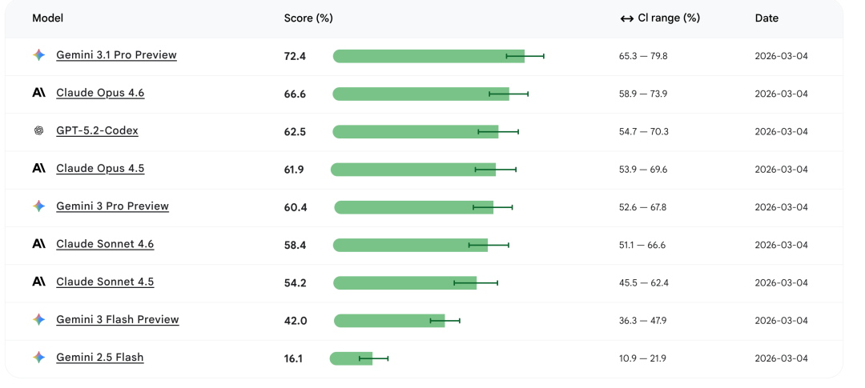Click Gemini icon beside Gemini 3 Pro Preview

[38, 206]
